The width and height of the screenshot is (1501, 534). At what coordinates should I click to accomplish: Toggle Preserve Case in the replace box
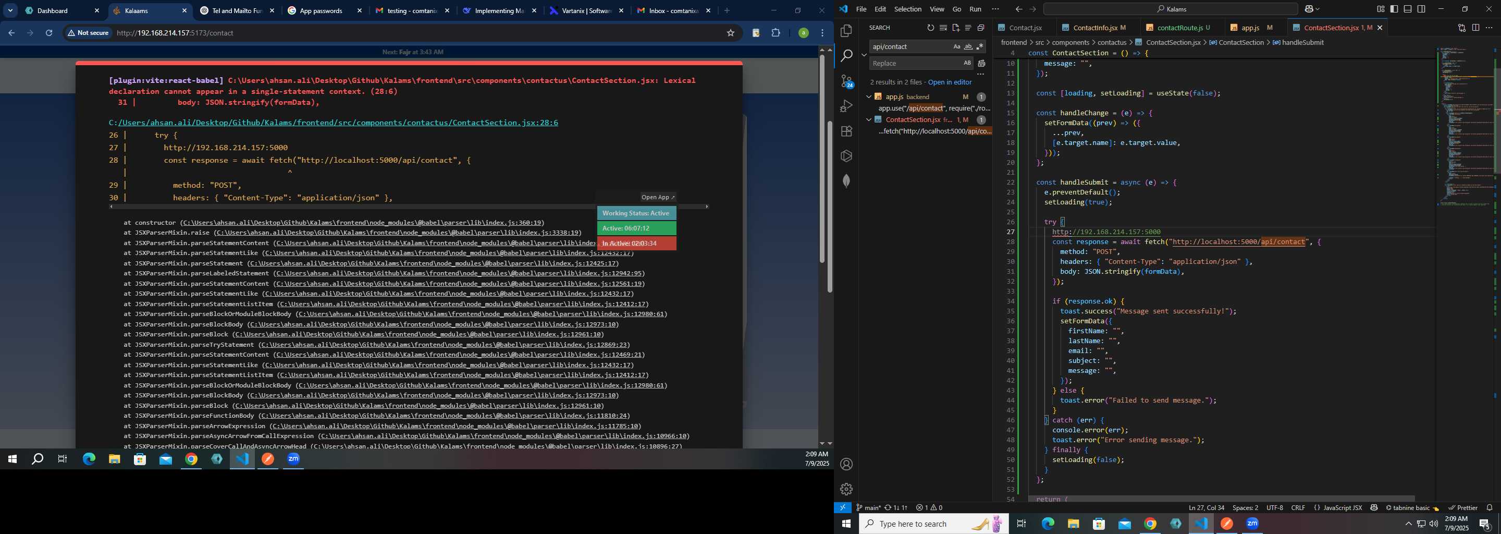coord(967,63)
